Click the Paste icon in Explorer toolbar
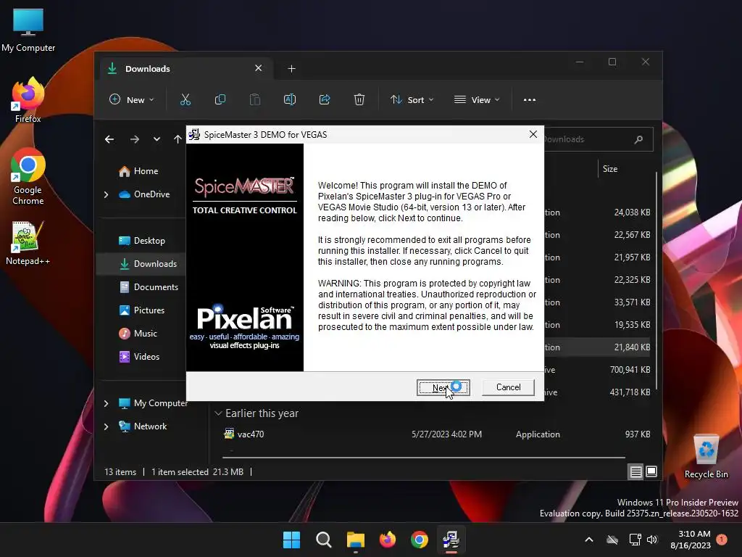 pyautogui.click(x=255, y=100)
